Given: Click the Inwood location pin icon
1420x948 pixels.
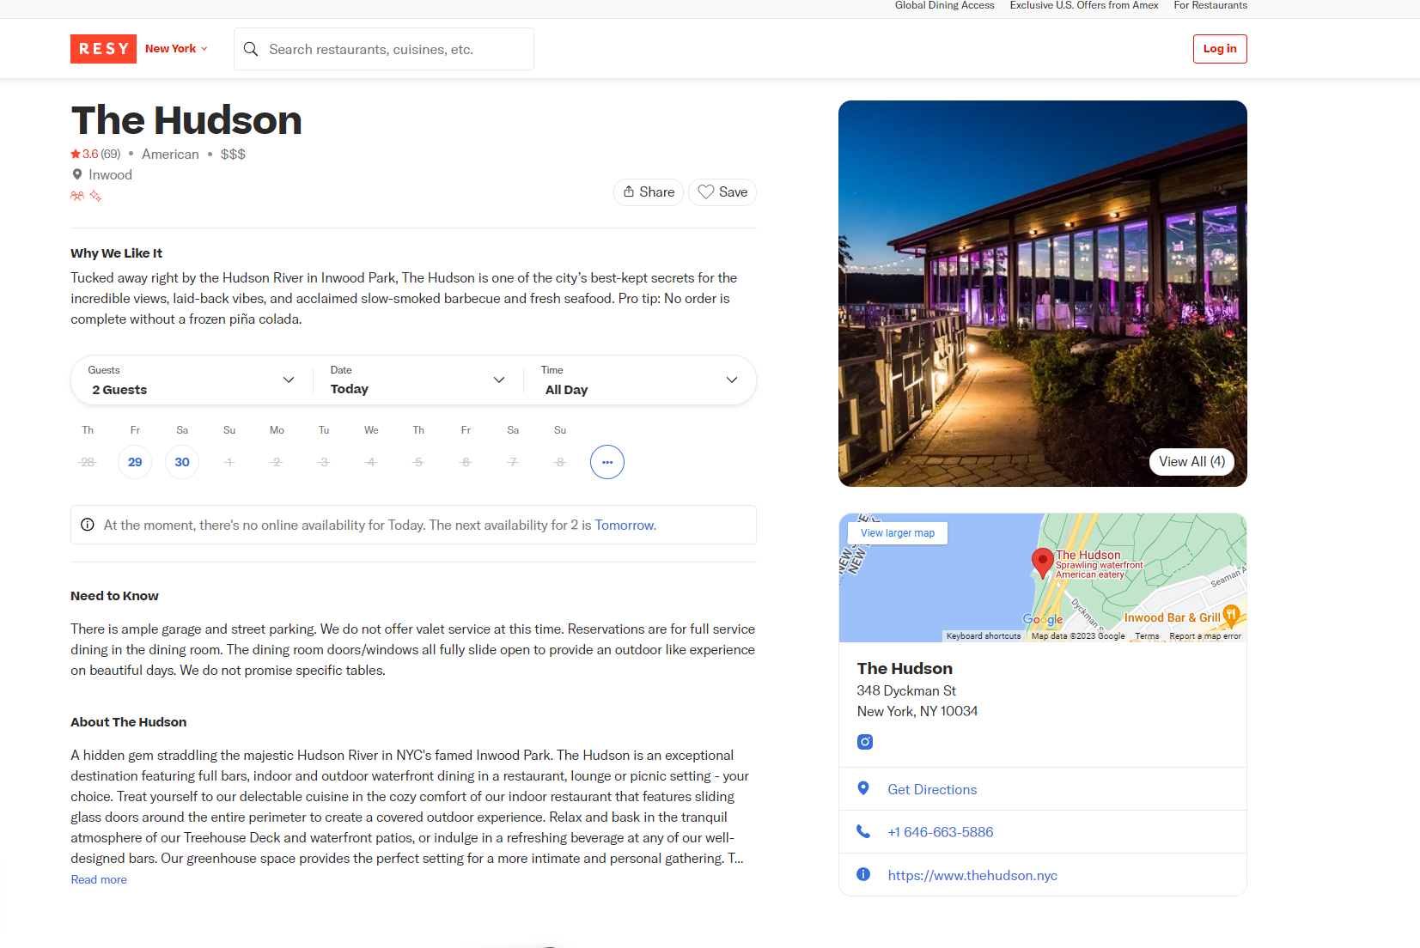Looking at the screenshot, I should pos(77,174).
